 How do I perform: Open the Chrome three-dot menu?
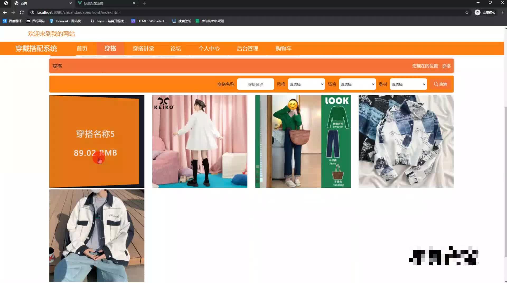point(503,12)
